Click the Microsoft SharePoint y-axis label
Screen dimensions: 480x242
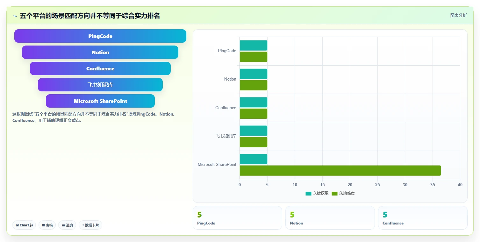[x=217, y=165]
